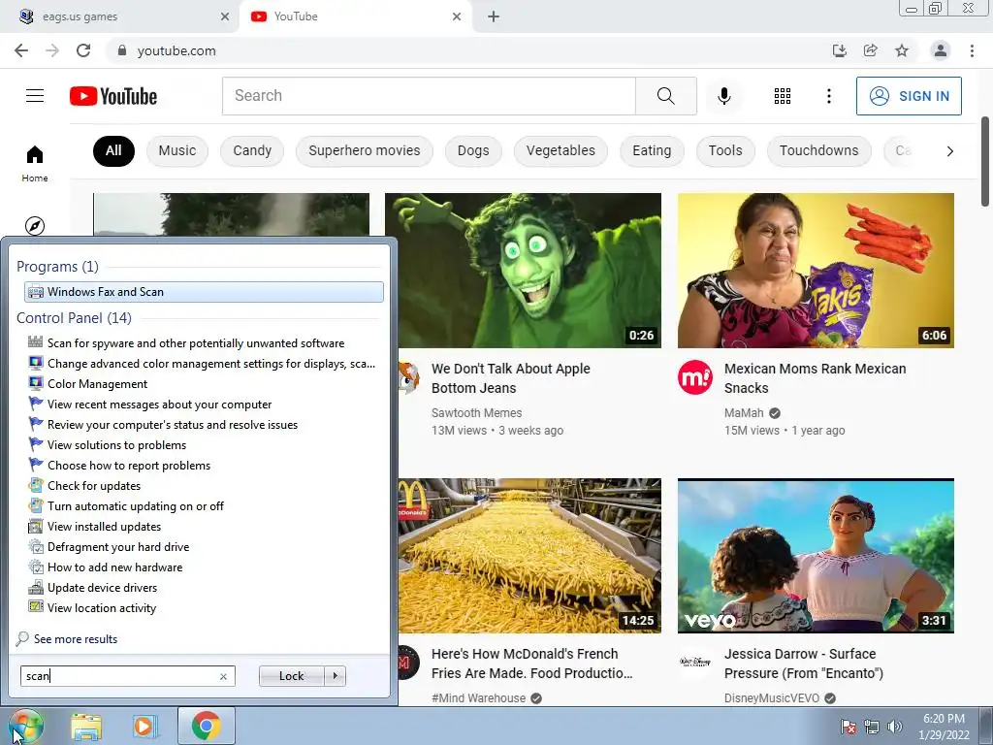The width and height of the screenshot is (993, 745).
Task: Bookmark this page with star icon
Action: point(902,50)
